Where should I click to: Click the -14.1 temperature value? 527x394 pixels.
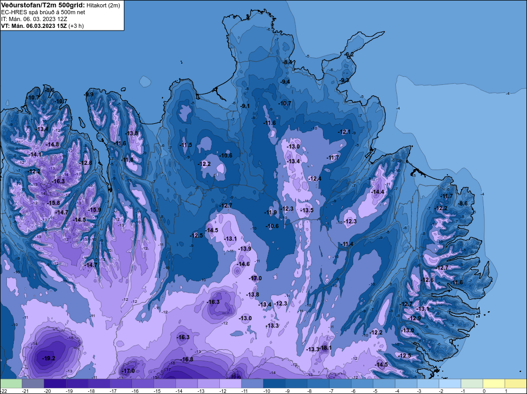click(x=35, y=154)
